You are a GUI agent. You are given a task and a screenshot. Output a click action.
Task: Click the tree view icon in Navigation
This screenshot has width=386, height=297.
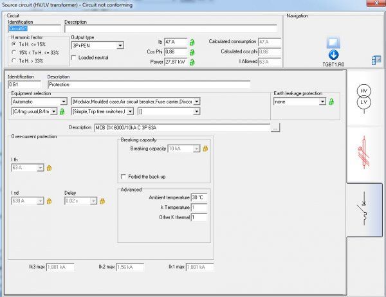377,60
